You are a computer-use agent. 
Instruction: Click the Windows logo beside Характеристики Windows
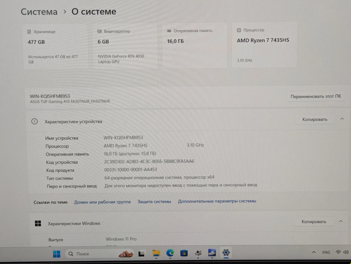(38, 223)
